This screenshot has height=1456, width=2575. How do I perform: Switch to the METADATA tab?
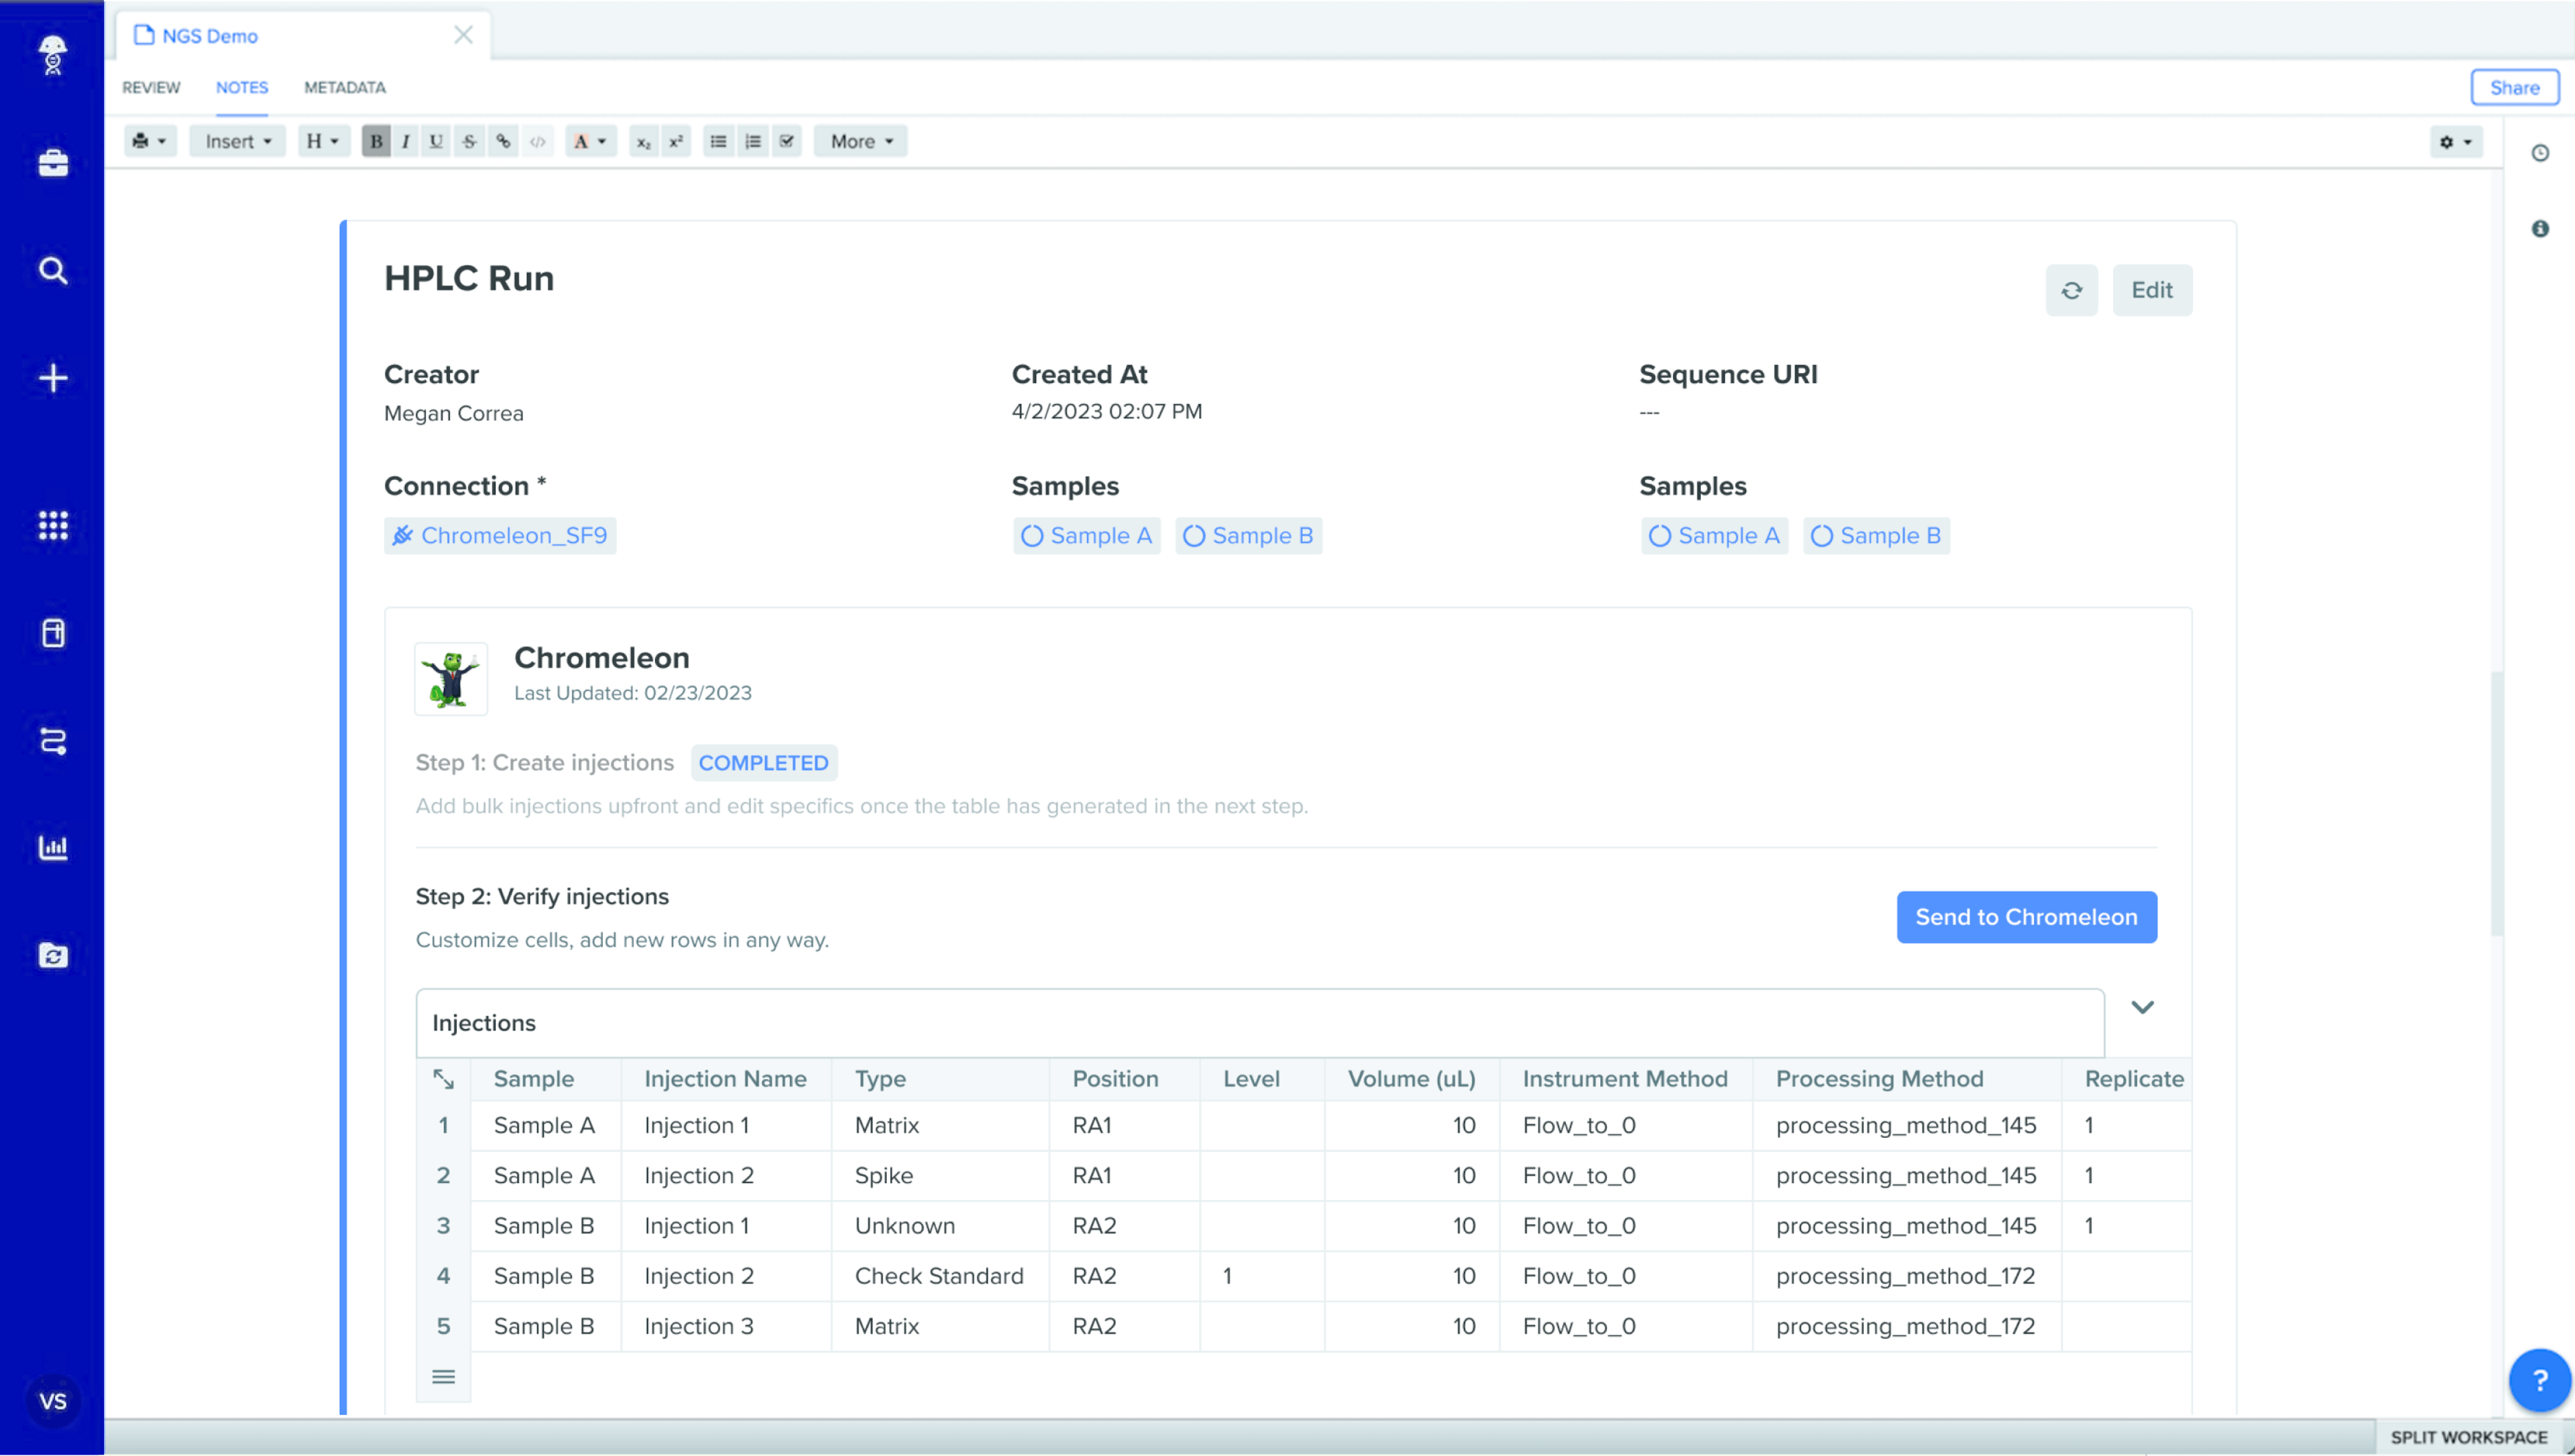(x=344, y=87)
